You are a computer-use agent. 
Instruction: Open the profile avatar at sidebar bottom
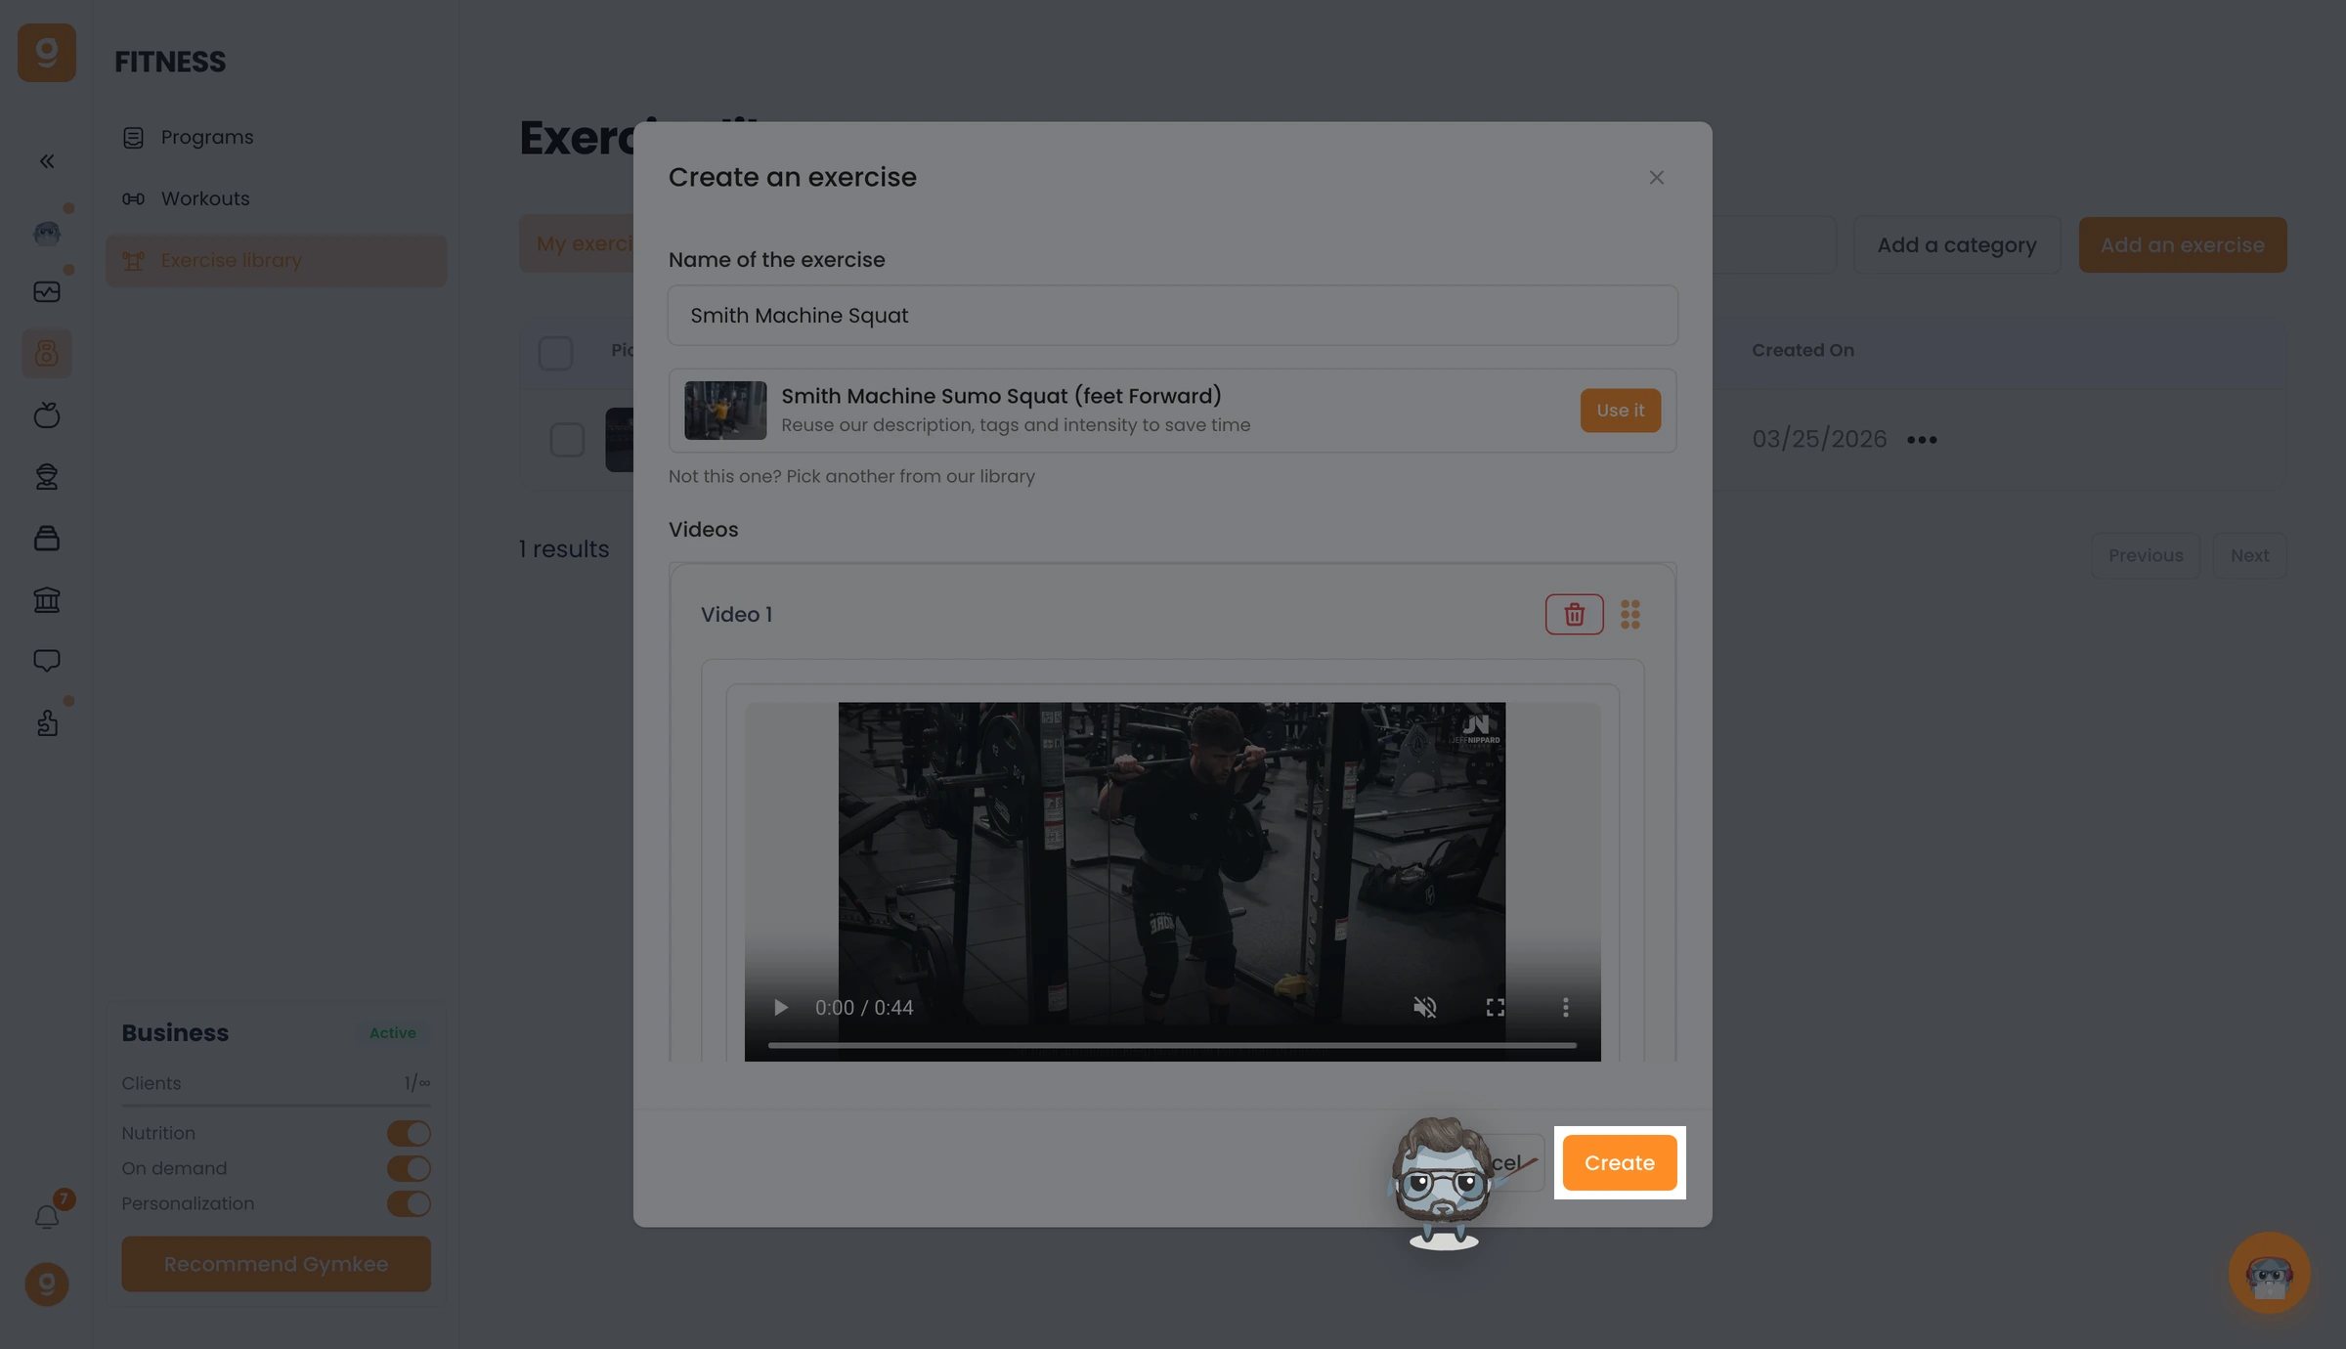pos(47,1284)
